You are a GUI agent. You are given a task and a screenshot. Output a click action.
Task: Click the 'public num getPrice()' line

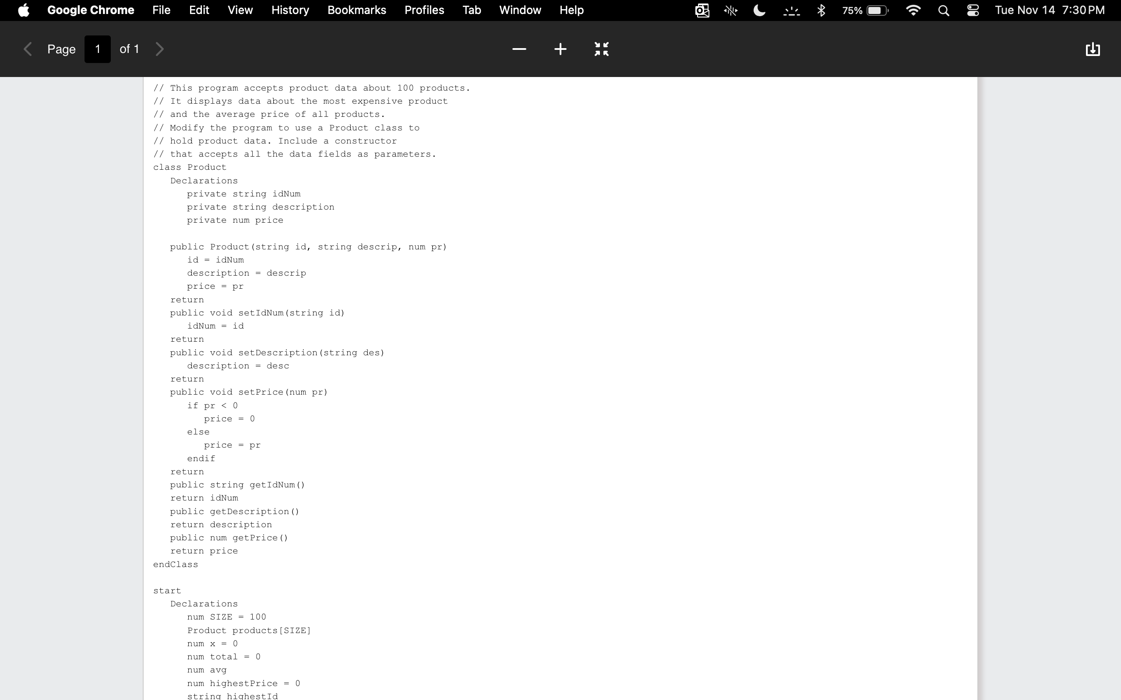coord(229,538)
